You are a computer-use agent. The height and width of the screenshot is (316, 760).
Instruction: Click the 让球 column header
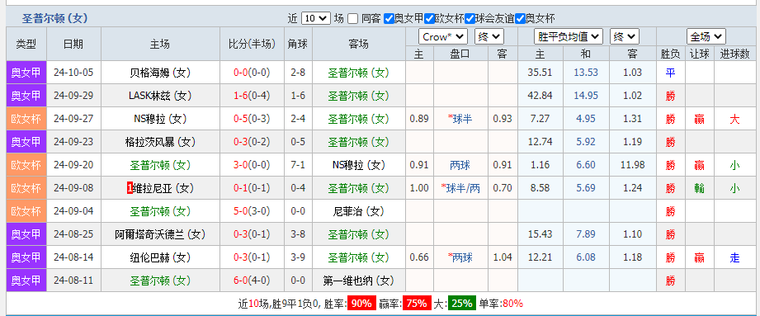699,54
